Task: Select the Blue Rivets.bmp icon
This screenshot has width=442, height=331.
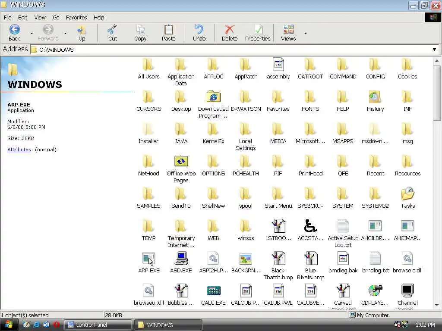Action: (x=310, y=259)
